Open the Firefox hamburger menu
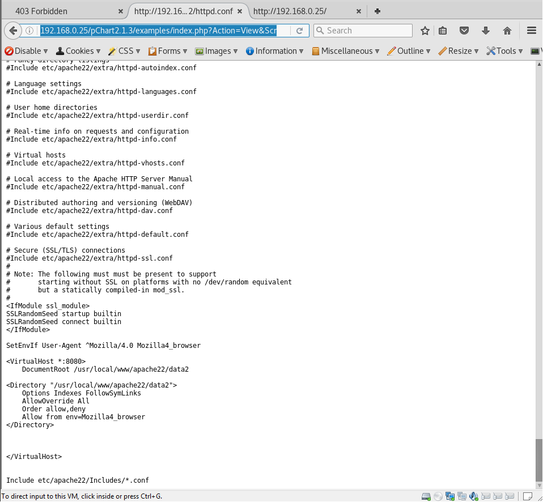This screenshot has height=502, width=543. point(531,31)
